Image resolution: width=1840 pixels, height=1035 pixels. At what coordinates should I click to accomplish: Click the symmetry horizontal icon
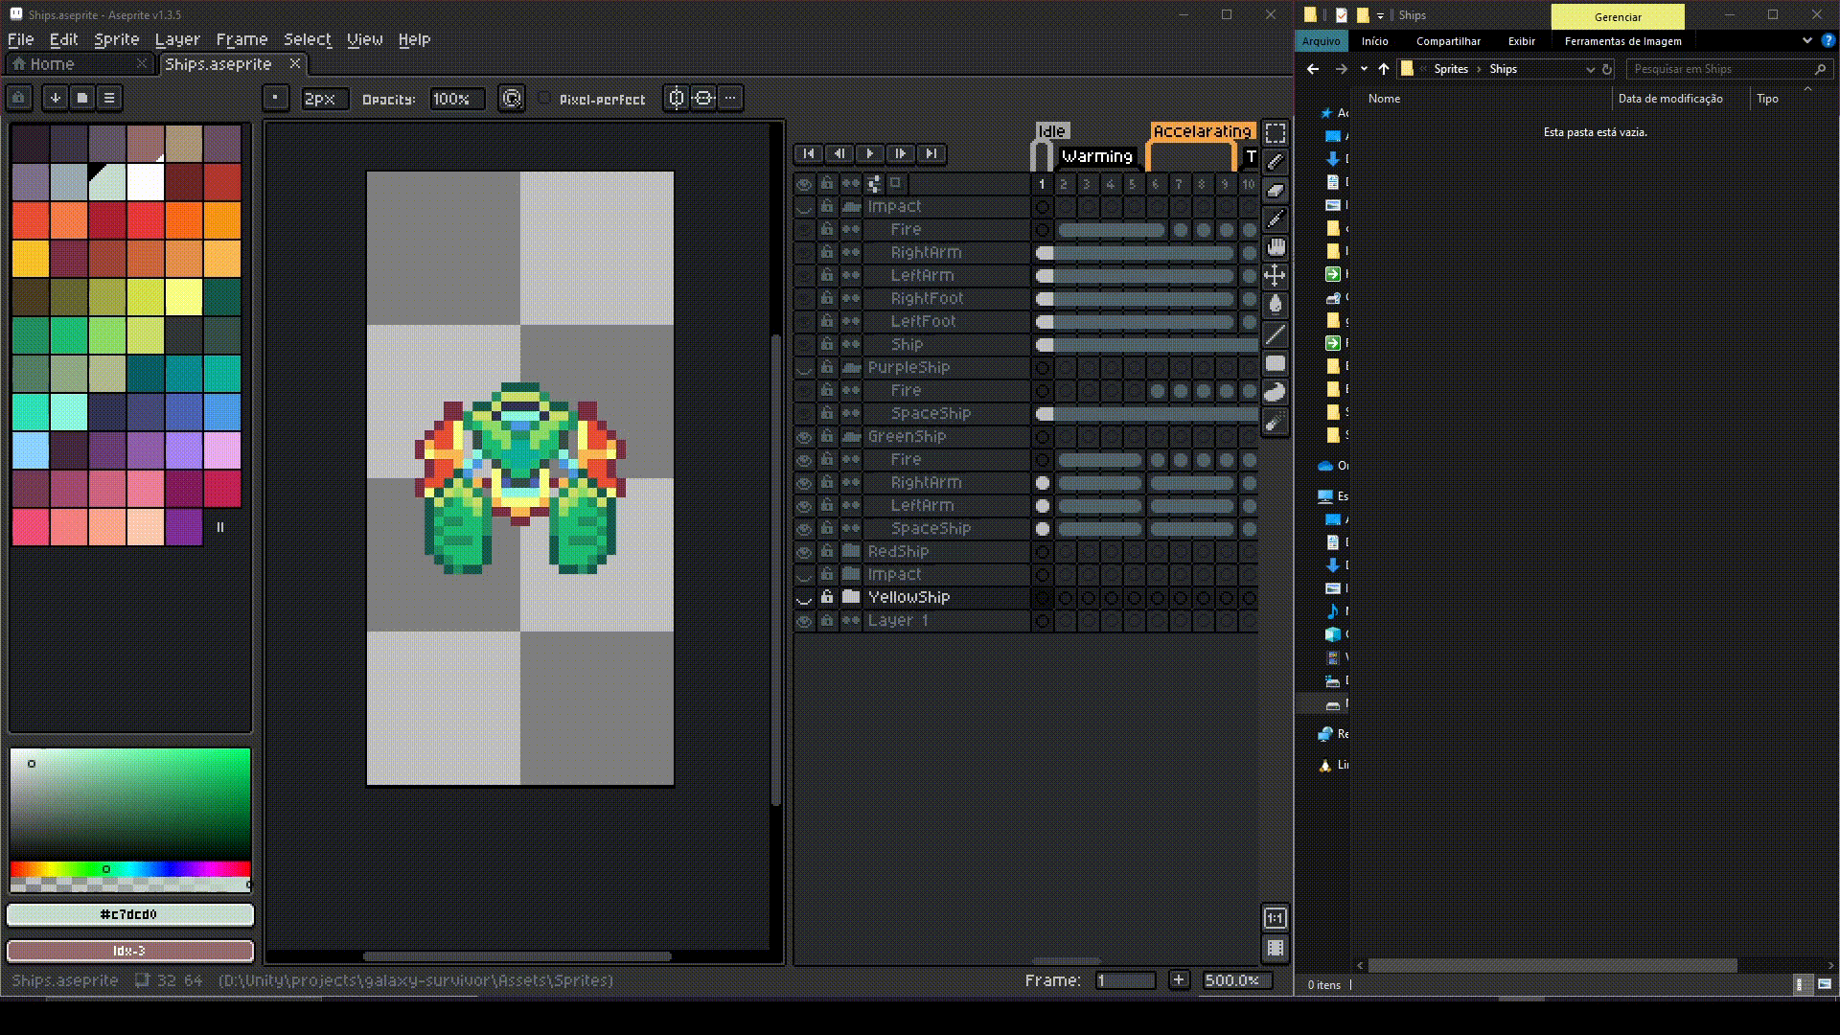click(677, 99)
